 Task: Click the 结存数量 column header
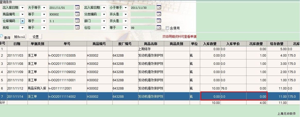point(277,44)
